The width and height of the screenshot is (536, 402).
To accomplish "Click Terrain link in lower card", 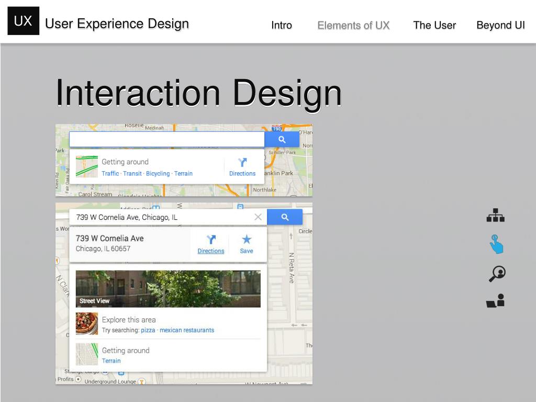I will 111,361.
